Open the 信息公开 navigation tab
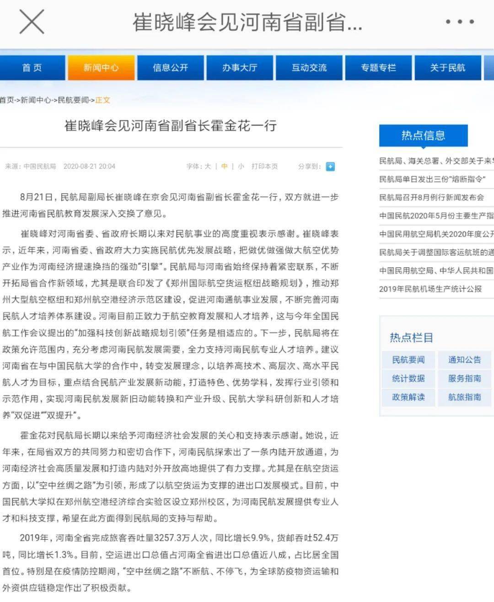494x602 pixels. coord(170,68)
